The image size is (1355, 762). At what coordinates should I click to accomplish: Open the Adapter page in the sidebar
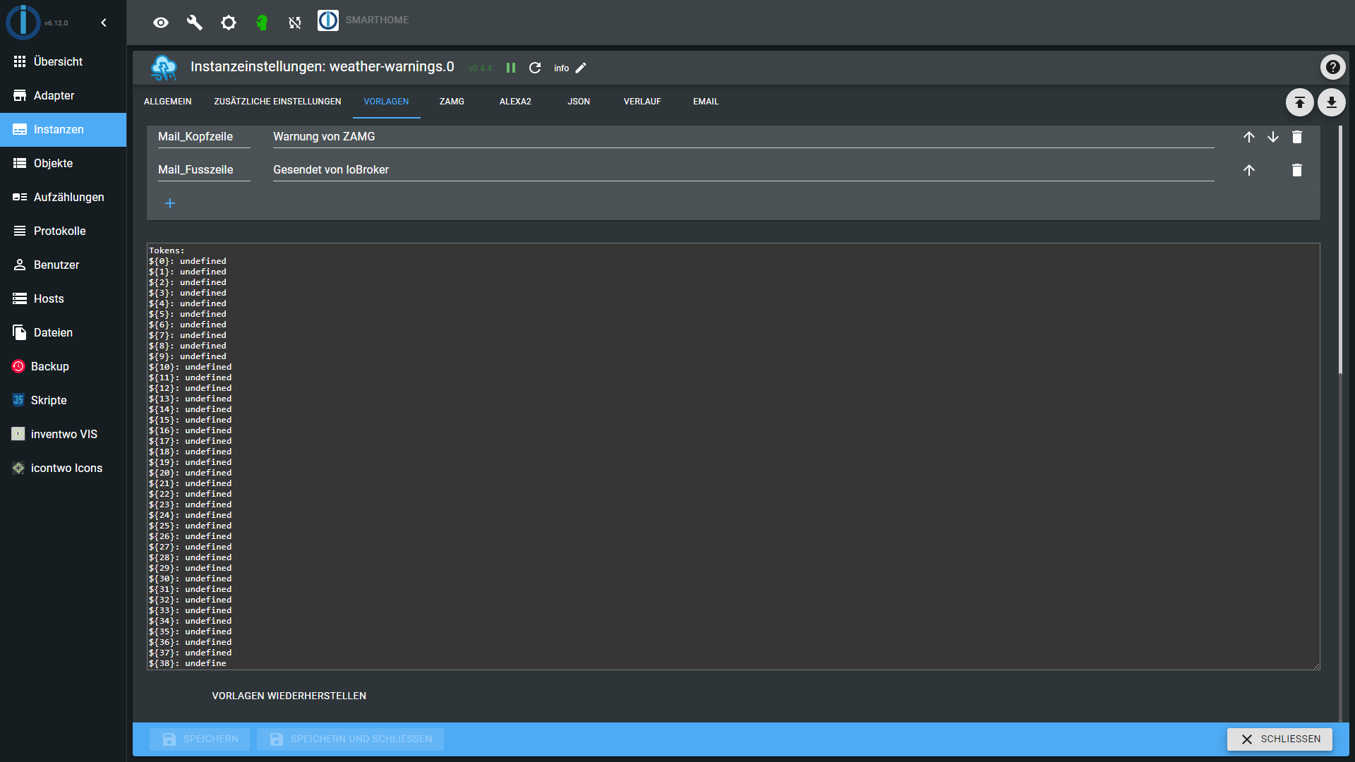point(63,96)
